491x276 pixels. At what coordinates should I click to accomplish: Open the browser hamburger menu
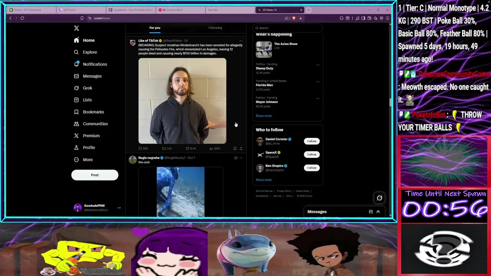pyautogui.click(x=387, y=18)
